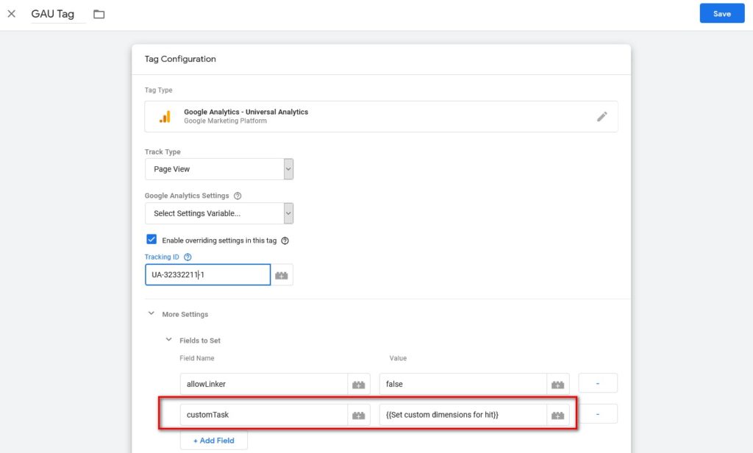Click the Save button

721,14
